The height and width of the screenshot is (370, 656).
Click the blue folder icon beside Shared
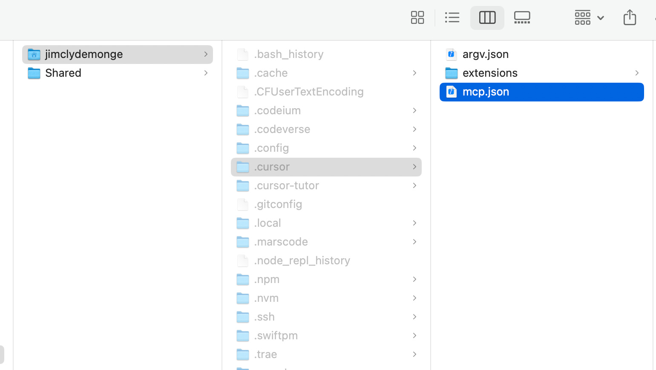pos(34,73)
